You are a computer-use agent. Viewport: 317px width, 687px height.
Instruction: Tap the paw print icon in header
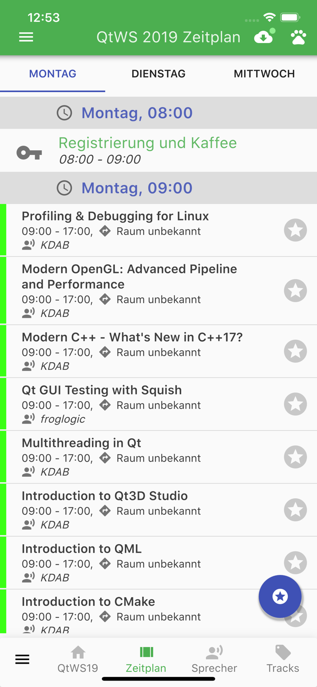pyautogui.click(x=298, y=37)
